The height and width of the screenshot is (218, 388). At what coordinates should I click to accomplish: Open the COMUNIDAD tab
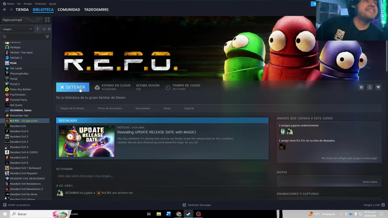pos(69,10)
